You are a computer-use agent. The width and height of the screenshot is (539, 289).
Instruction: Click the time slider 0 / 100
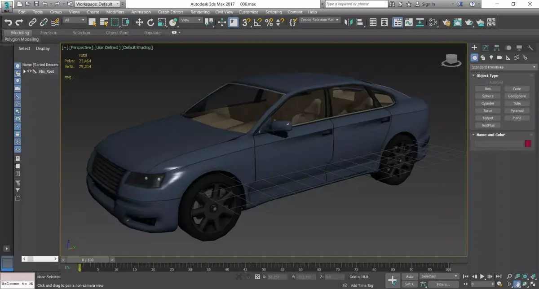click(88, 260)
